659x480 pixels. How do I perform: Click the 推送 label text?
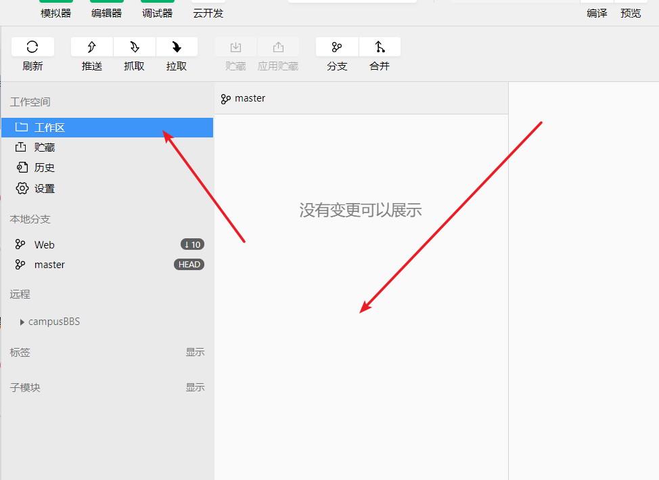(92, 66)
